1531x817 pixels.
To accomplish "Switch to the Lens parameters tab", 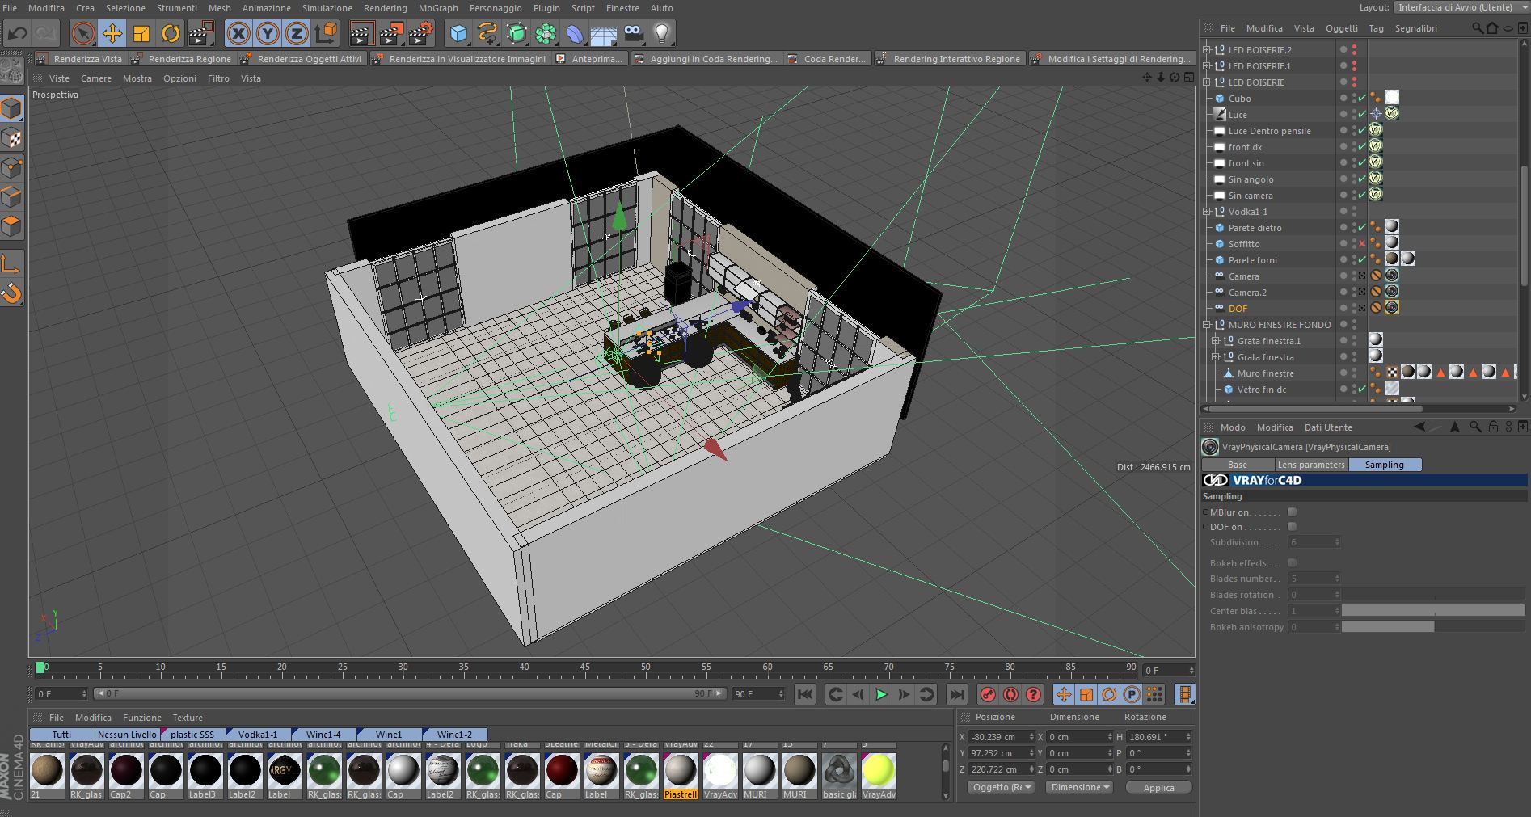I will pos(1311,465).
